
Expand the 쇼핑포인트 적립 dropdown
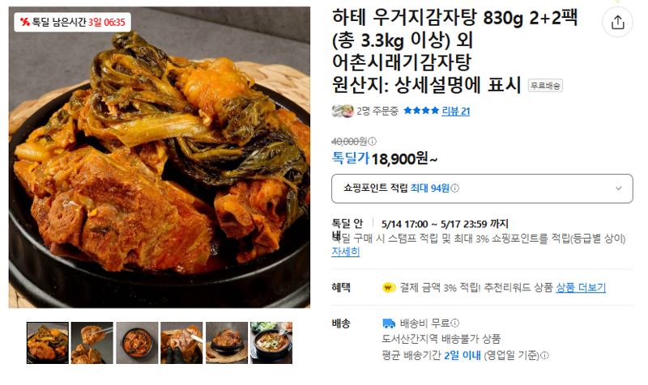(482, 188)
